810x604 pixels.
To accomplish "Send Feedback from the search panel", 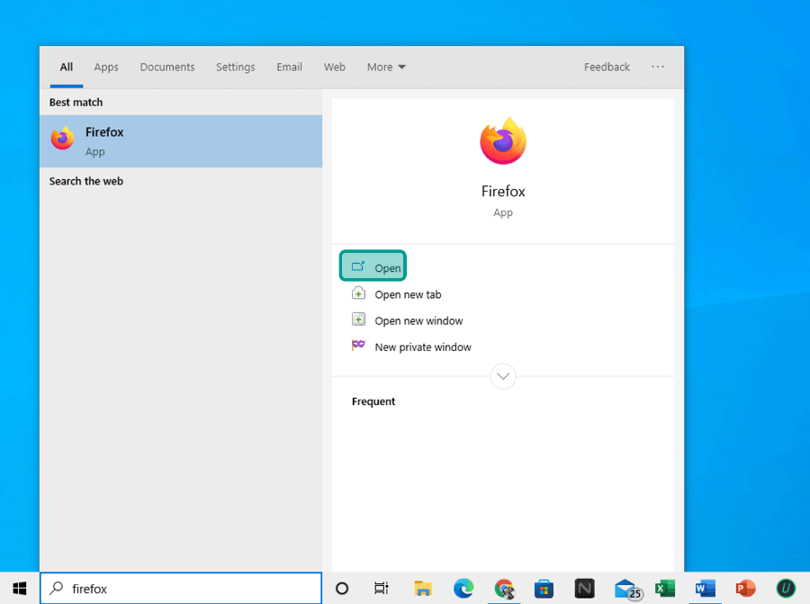I will 607,68.
